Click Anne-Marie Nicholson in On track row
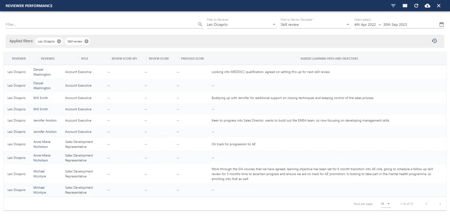The width and height of the screenshot is (450, 218). pos(42,144)
